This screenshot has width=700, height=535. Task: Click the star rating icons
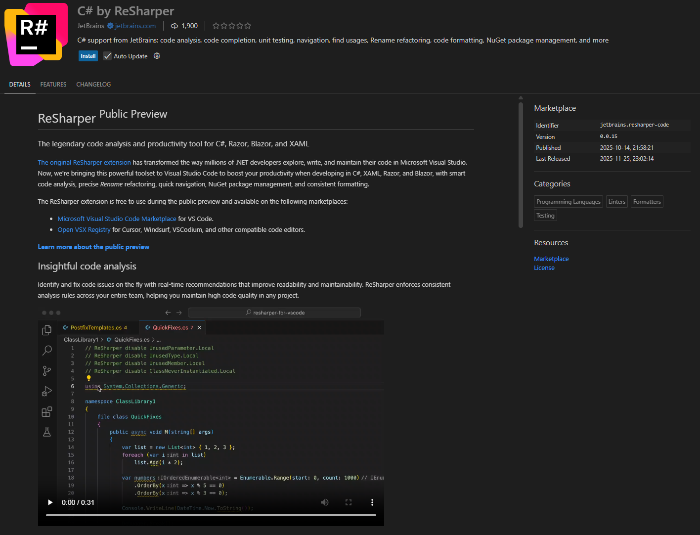coord(232,26)
